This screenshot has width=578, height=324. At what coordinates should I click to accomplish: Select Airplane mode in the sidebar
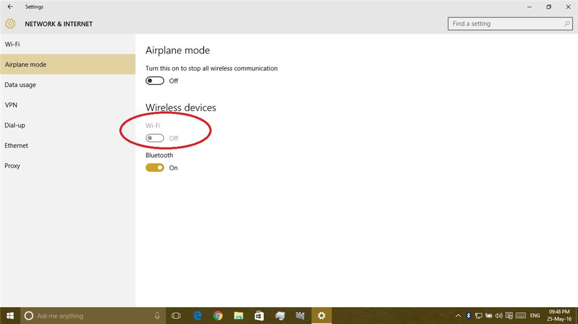(x=68, y=64)
